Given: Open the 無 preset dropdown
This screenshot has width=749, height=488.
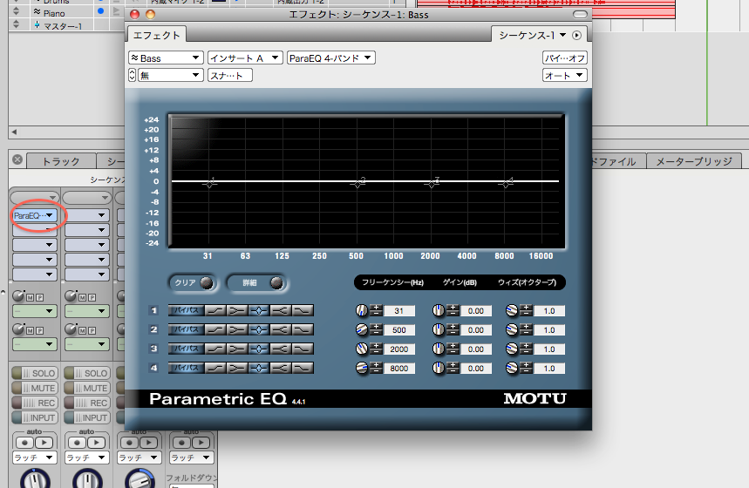Looking at the screenshot, I should (171, 76).
